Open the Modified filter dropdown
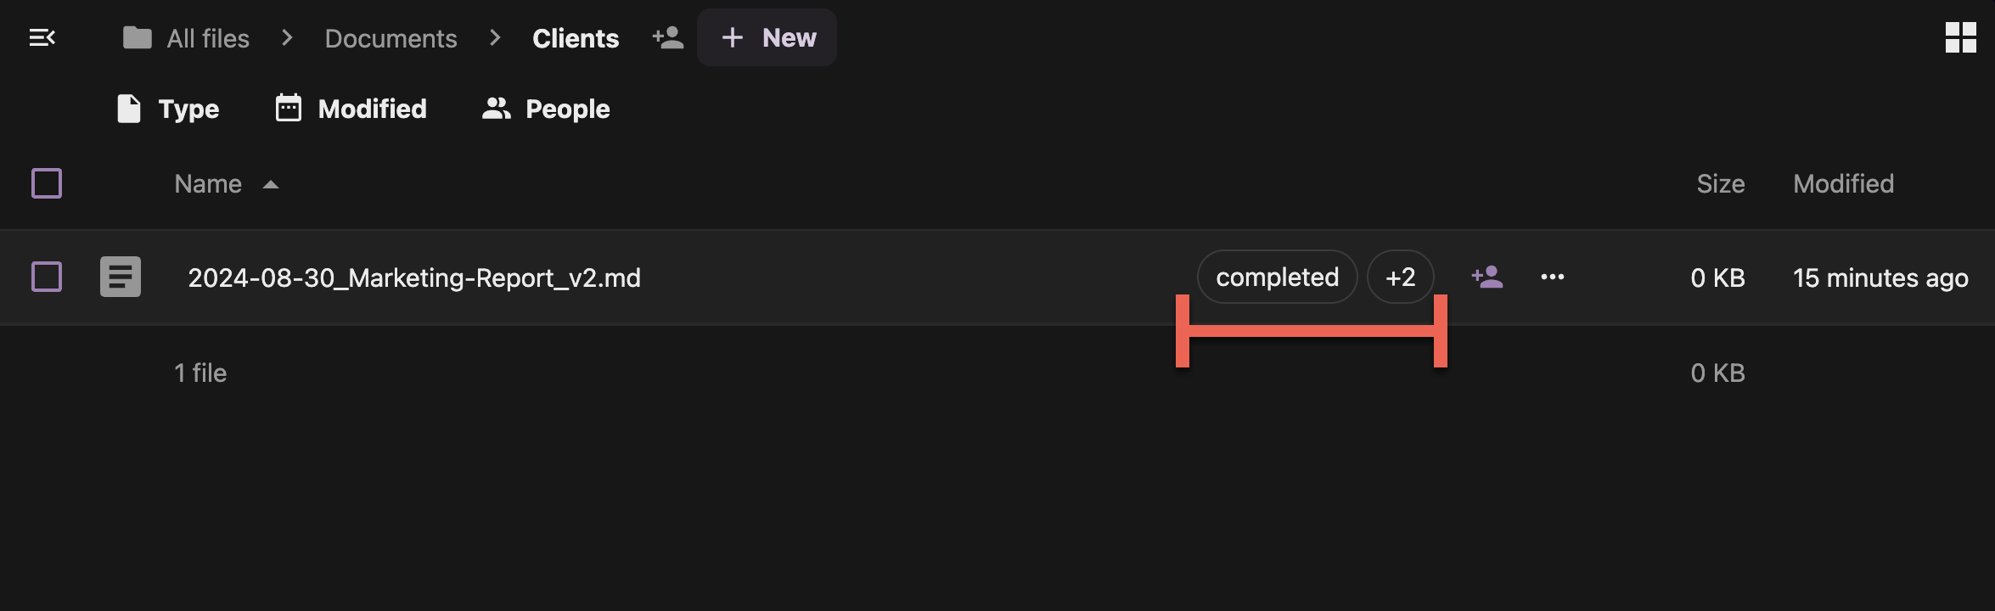The height and width of the screenshot is (611, 1995). coord(351,109)
